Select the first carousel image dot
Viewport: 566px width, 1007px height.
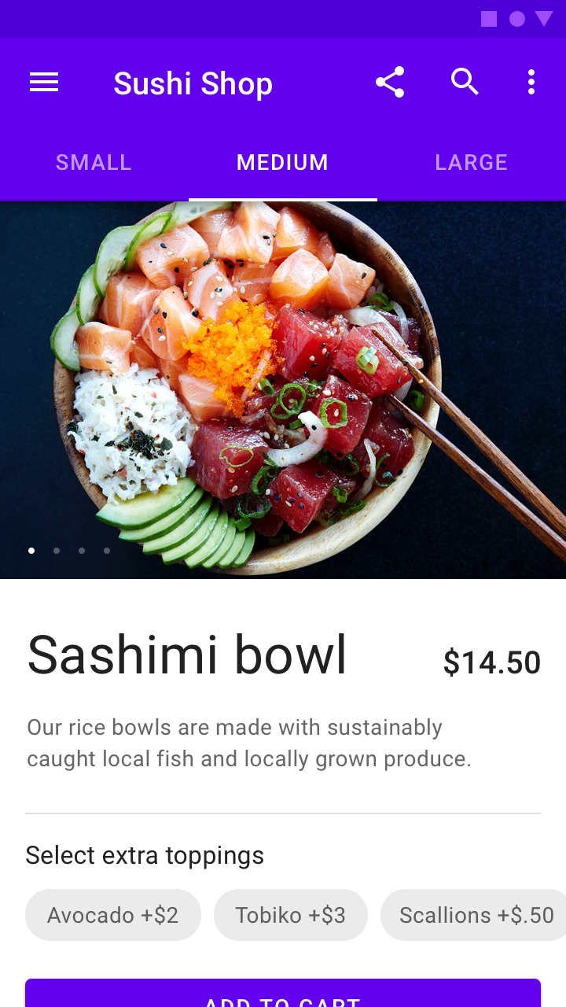pyautogui.click(x=31, y=551)
